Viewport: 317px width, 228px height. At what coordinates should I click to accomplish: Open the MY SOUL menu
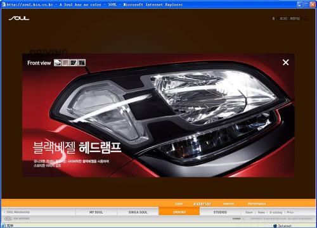96,212
